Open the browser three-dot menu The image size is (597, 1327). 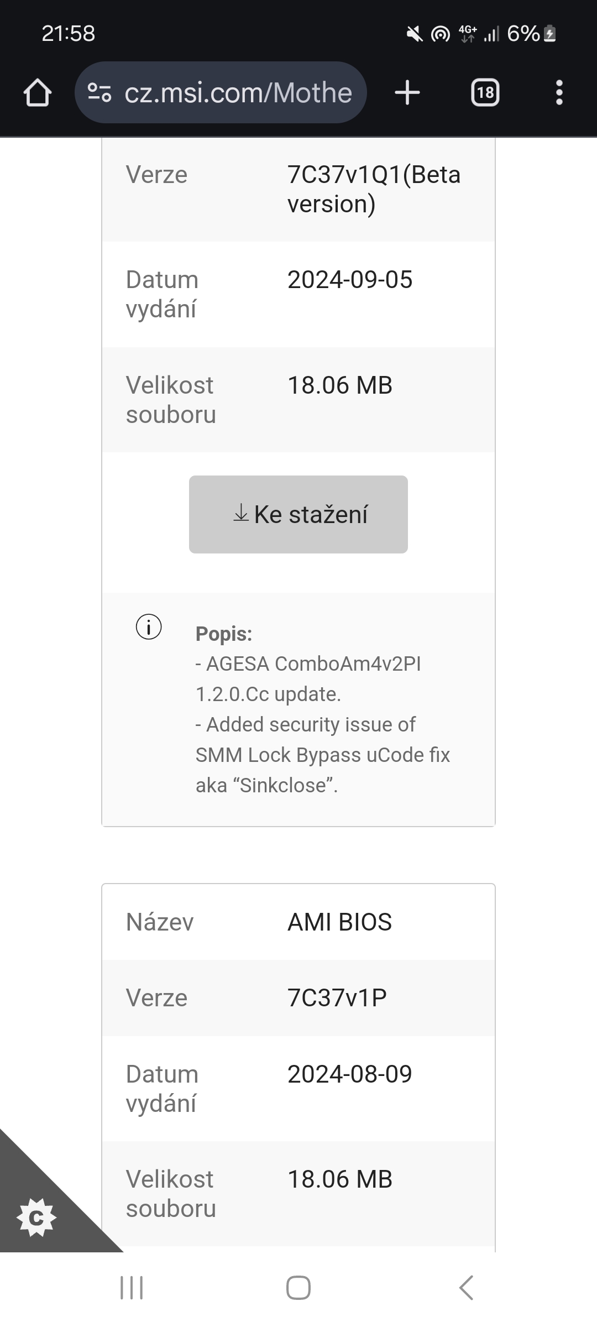click(559, 92)
